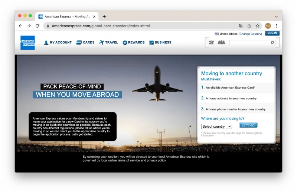Click 'WHEN YOU MOVE ABROAD' banner text
This screenshot has height=192, width=297.
point(77,95)
